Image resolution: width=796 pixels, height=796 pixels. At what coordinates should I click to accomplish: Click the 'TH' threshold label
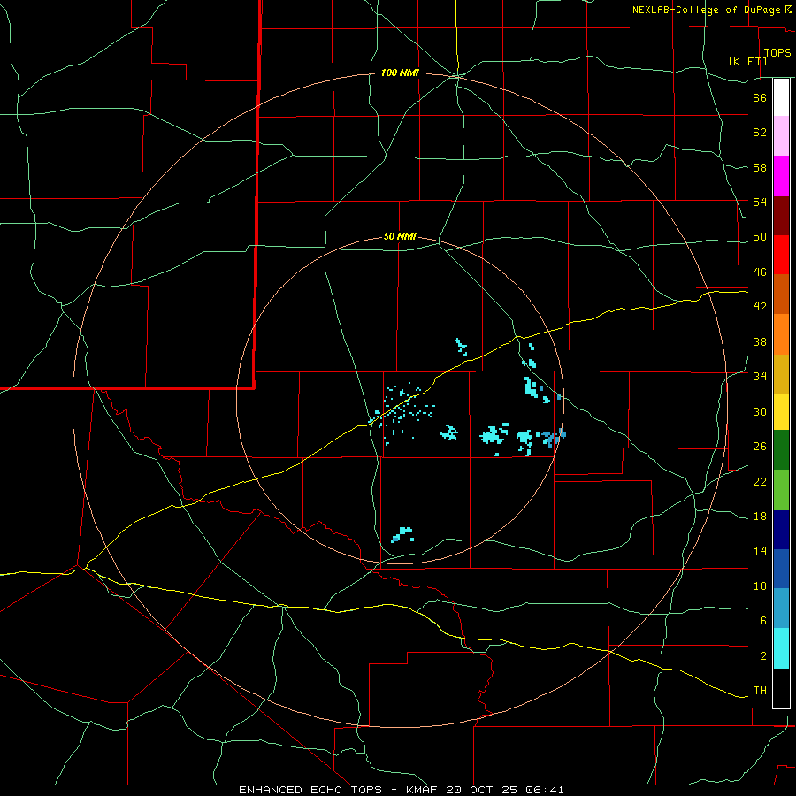coord(760,691)
